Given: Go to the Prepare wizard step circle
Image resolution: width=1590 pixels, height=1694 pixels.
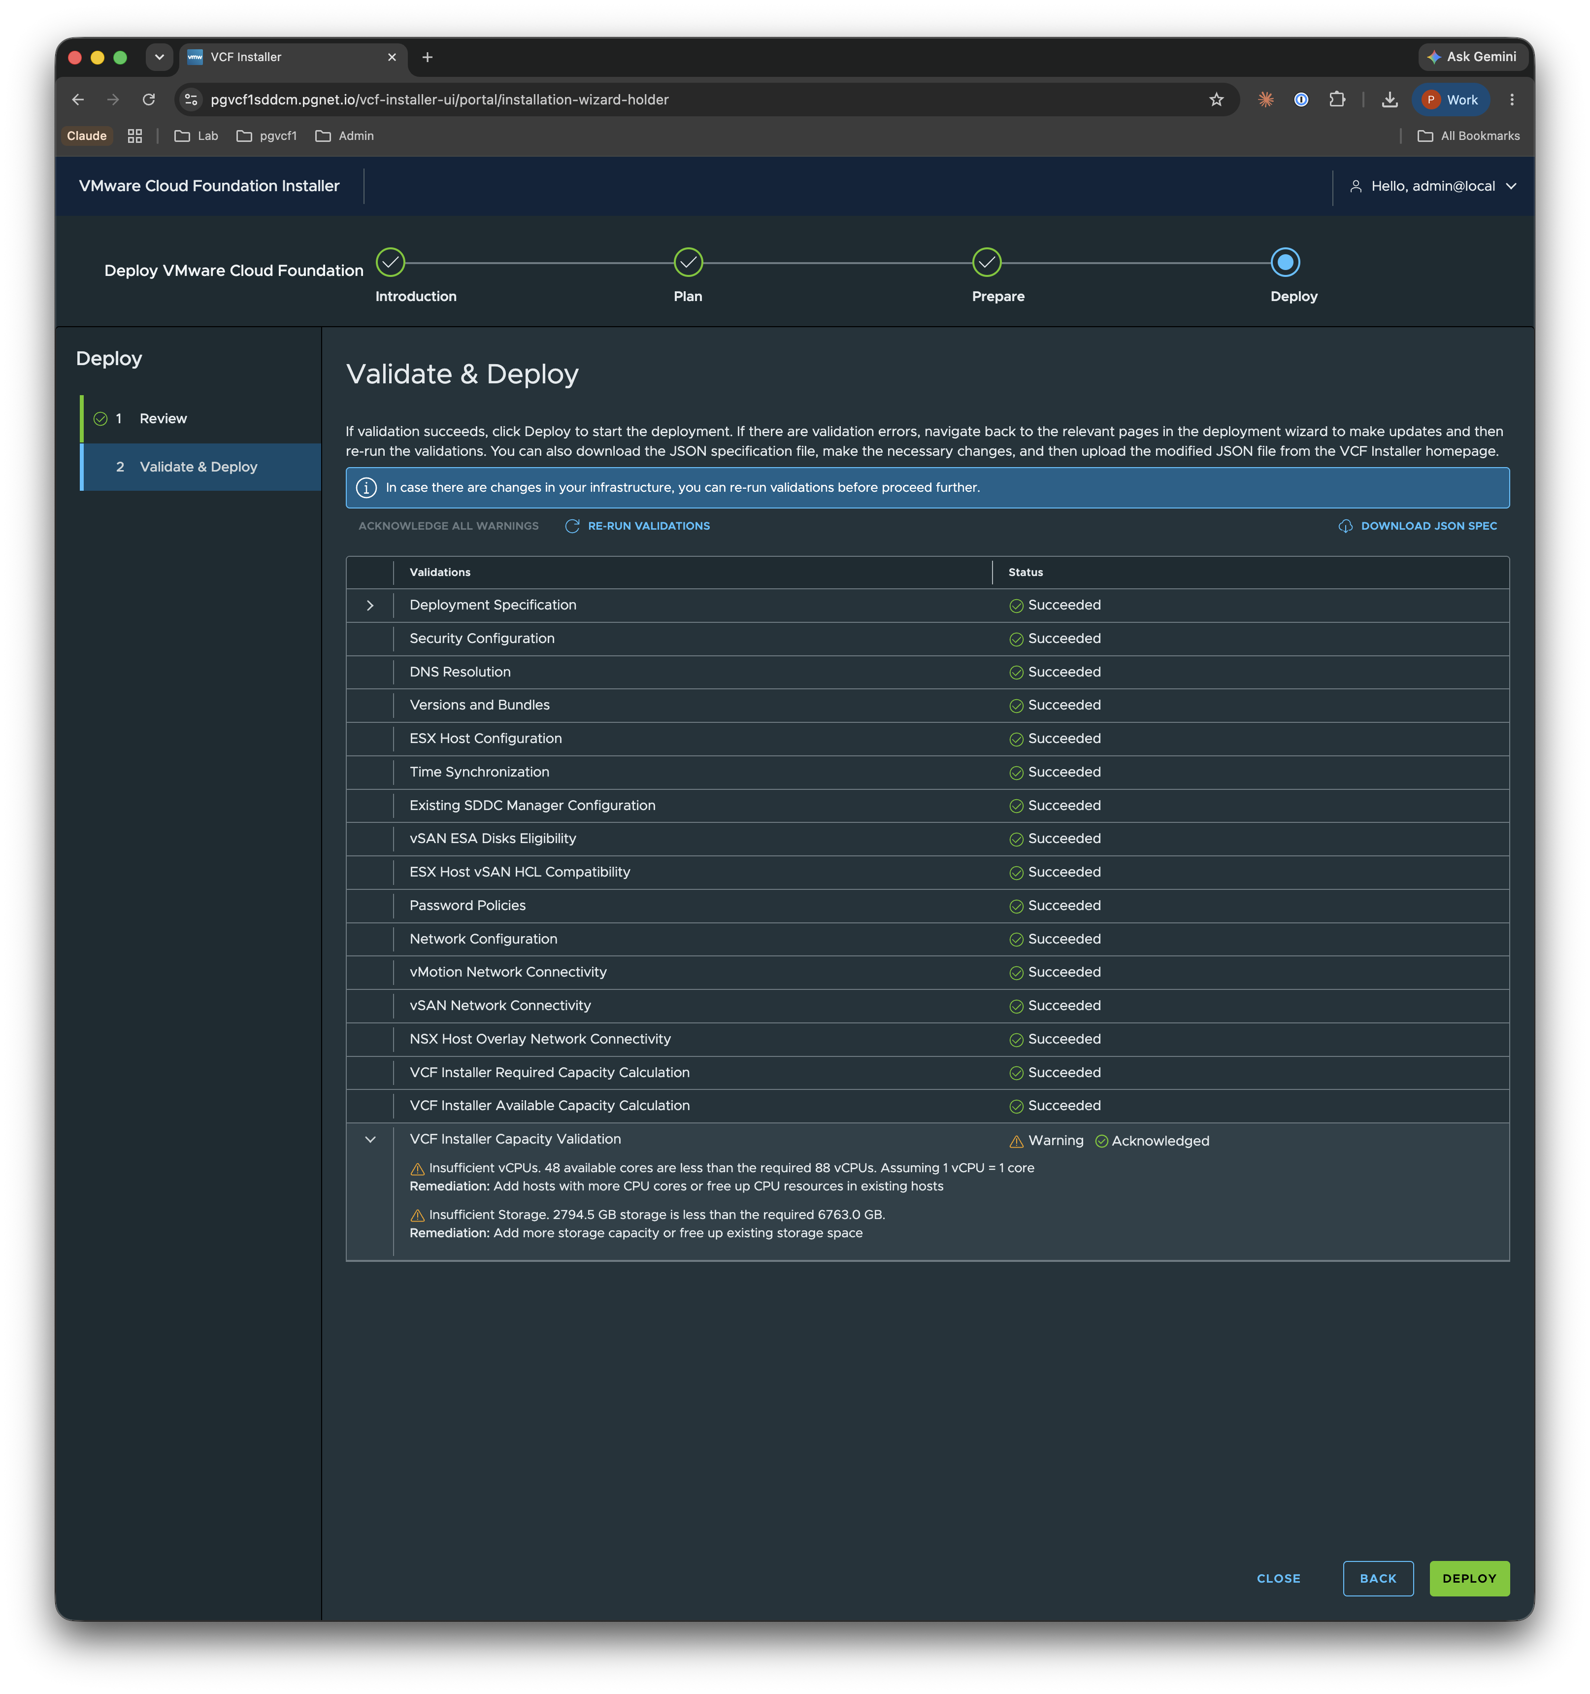Looking at the screenshot, I should (986, 263).
